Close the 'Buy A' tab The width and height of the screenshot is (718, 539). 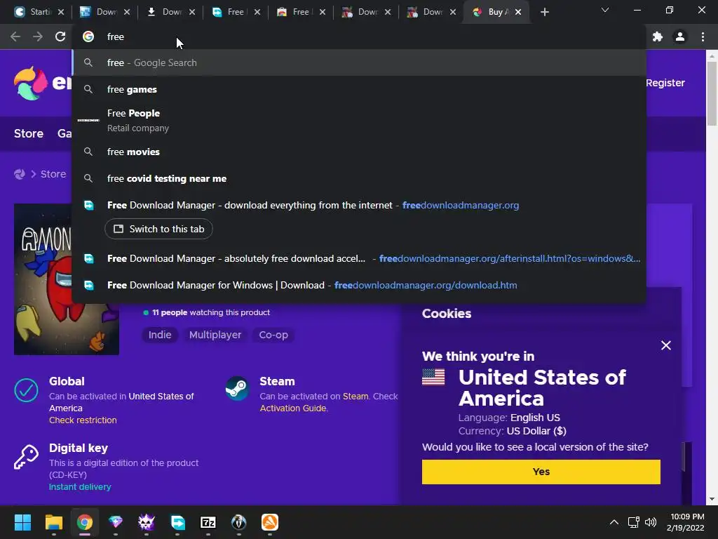pos(518,12)
